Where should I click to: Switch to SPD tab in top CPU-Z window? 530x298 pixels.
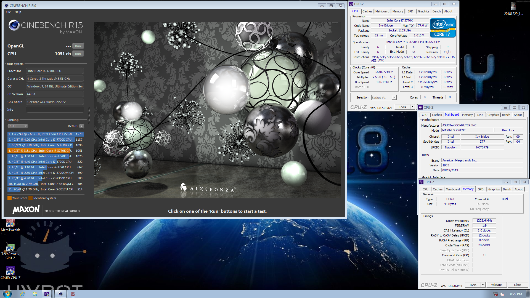click(410, 11)
